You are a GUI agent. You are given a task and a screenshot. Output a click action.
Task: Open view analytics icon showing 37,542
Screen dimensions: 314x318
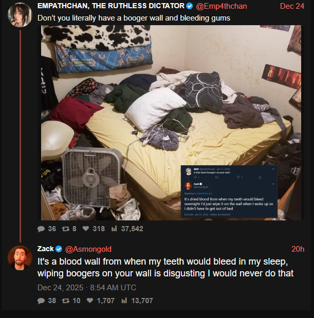click(114, 229)
